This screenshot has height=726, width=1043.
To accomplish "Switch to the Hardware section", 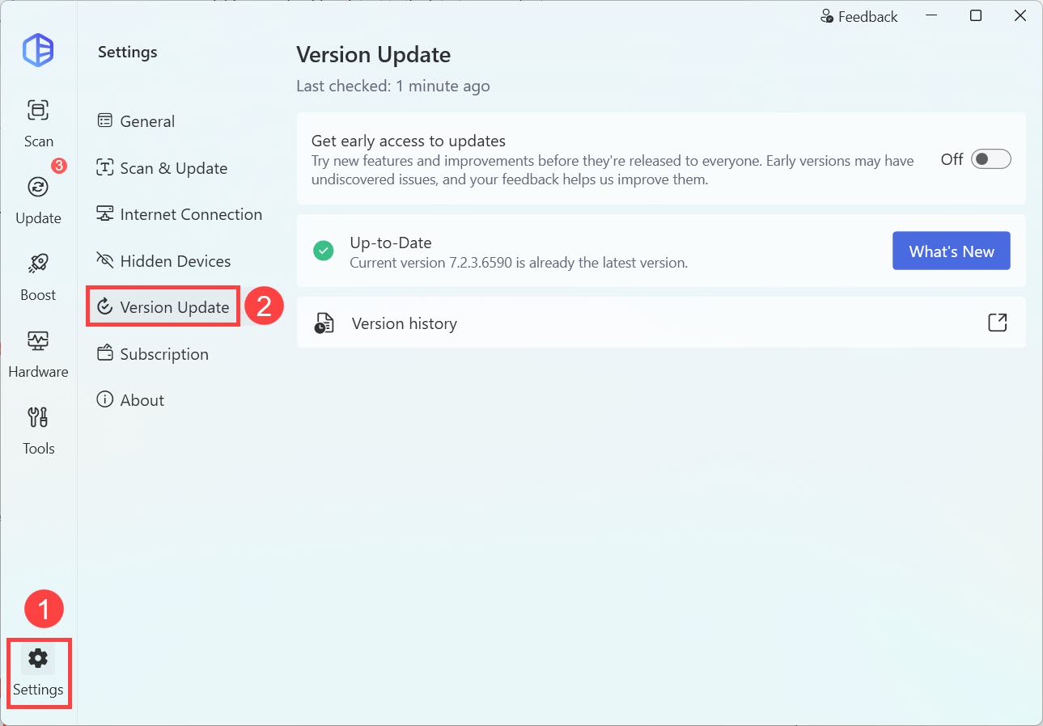I will tap(38, 353).
